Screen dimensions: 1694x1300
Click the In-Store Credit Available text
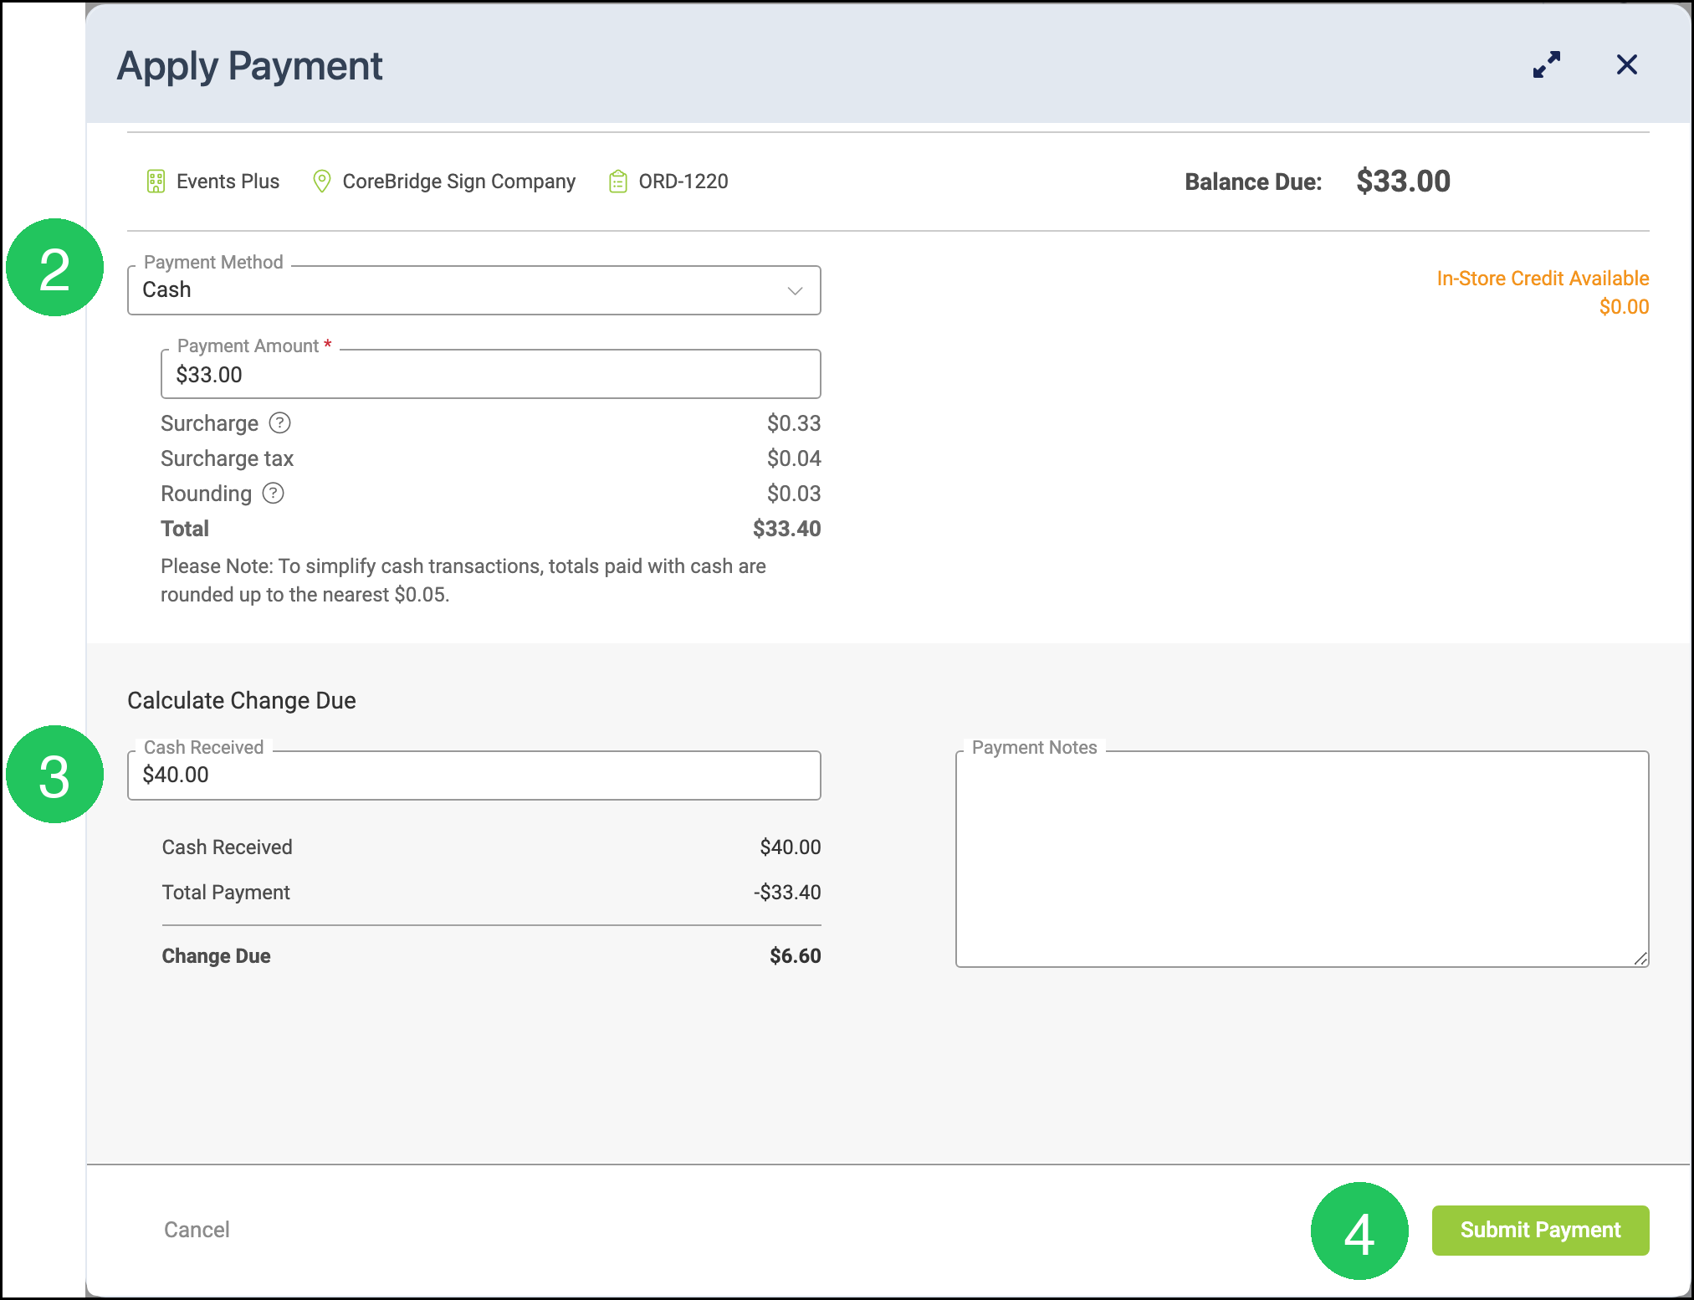tap(1543, 279)
